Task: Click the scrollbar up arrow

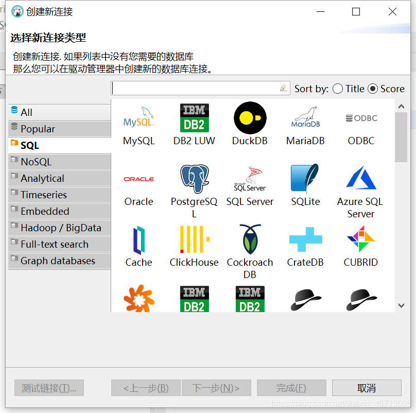Action: point(401,107)
